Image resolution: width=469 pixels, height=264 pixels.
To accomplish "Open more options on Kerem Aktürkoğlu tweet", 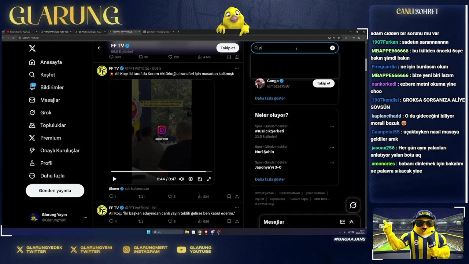I will pyautogui.click(x=237, y=68).
